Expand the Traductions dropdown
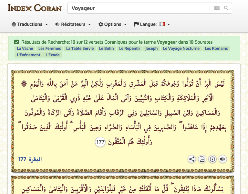 30,24
